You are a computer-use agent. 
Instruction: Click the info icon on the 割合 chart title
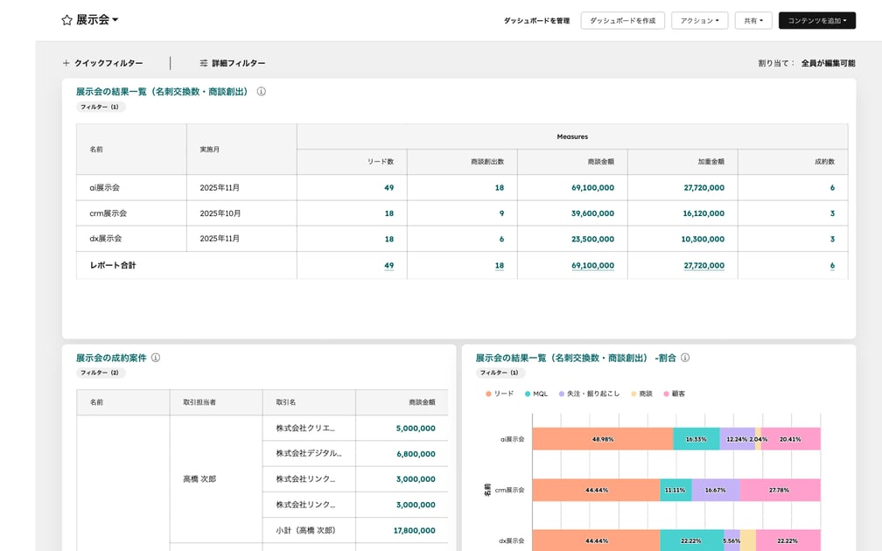pyautogui.click(x=686, y=358)
